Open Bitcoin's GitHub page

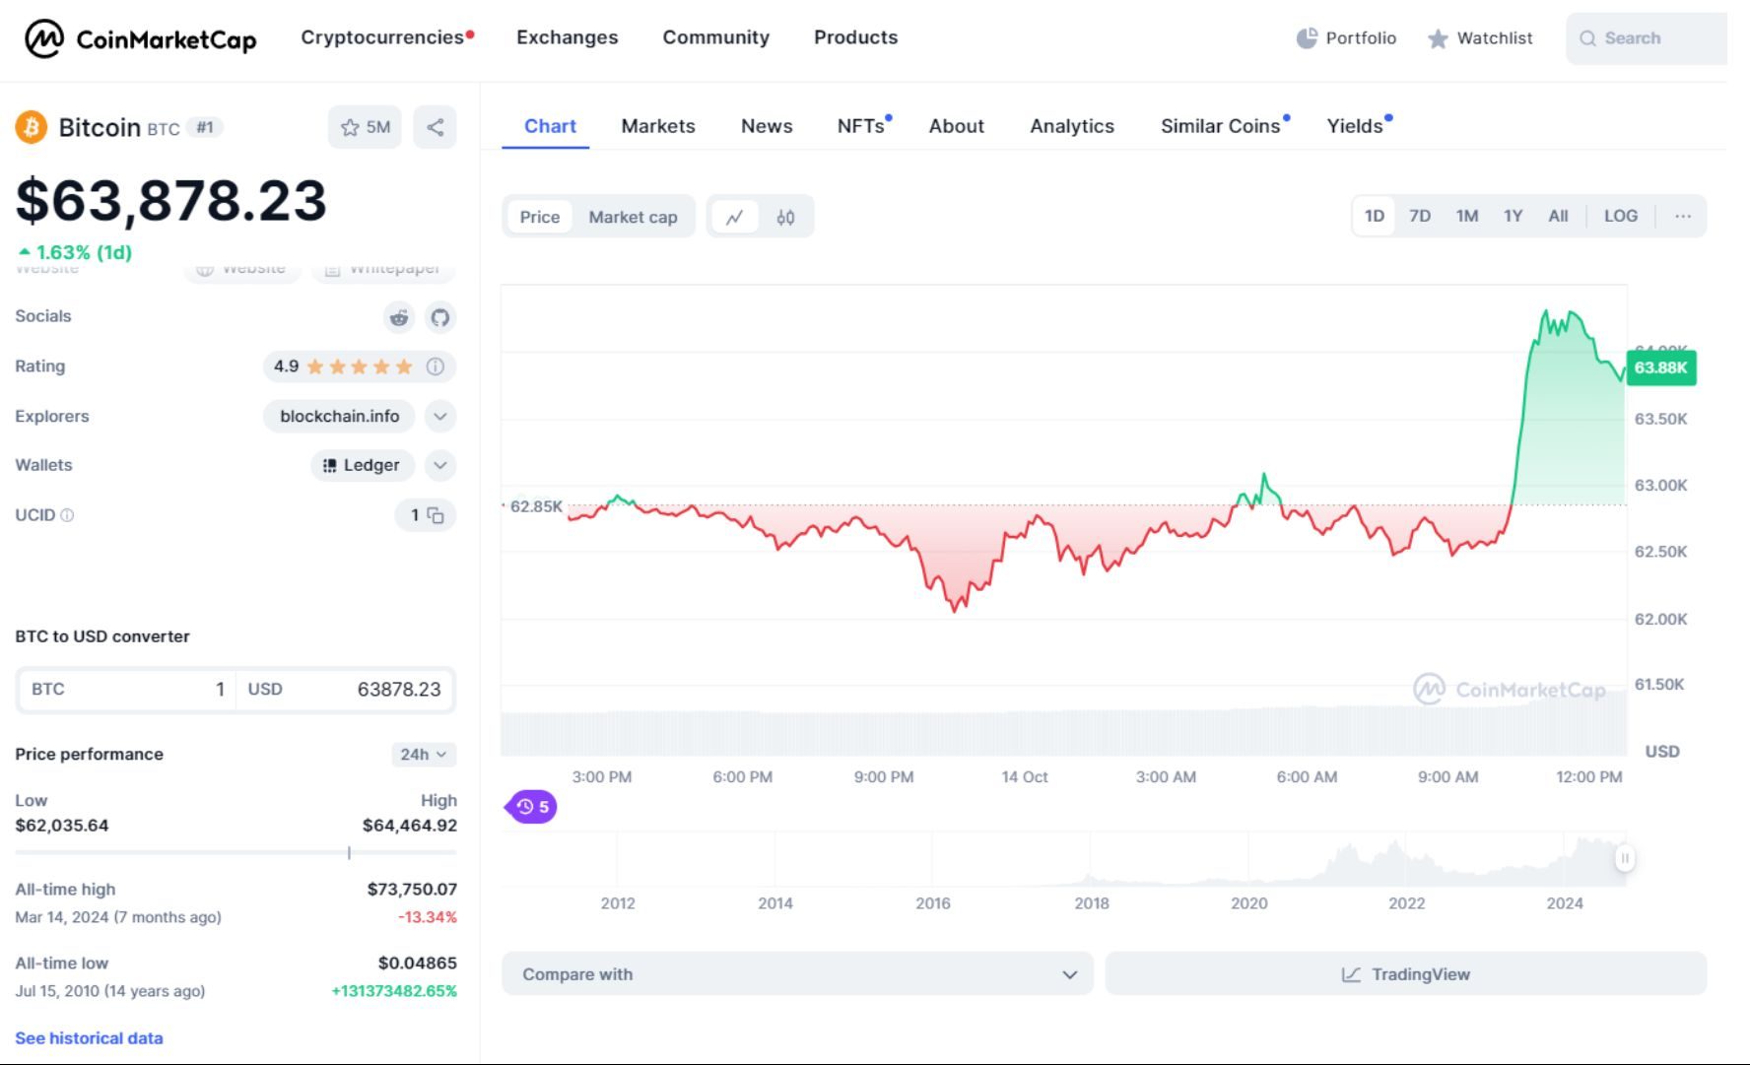click(440, 317)
